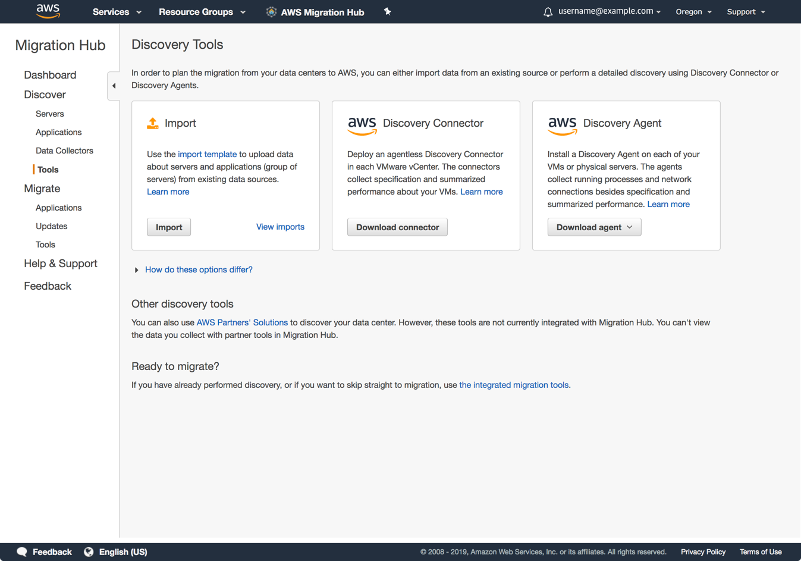This screenshot has height=561, width=801.
Task: Click the Discovery Tools heading
Action: pyautogui.click(x=177, y=45)
